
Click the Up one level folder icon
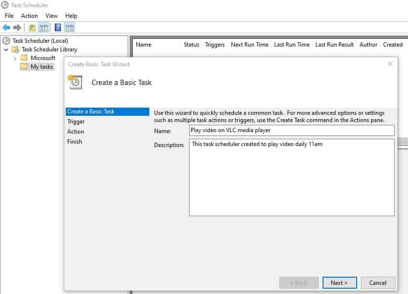point(32,27)
